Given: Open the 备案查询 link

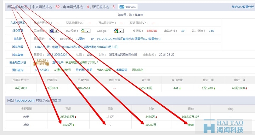Looking at the screenshot, I should pyautogui.click(x=121, y=70).
